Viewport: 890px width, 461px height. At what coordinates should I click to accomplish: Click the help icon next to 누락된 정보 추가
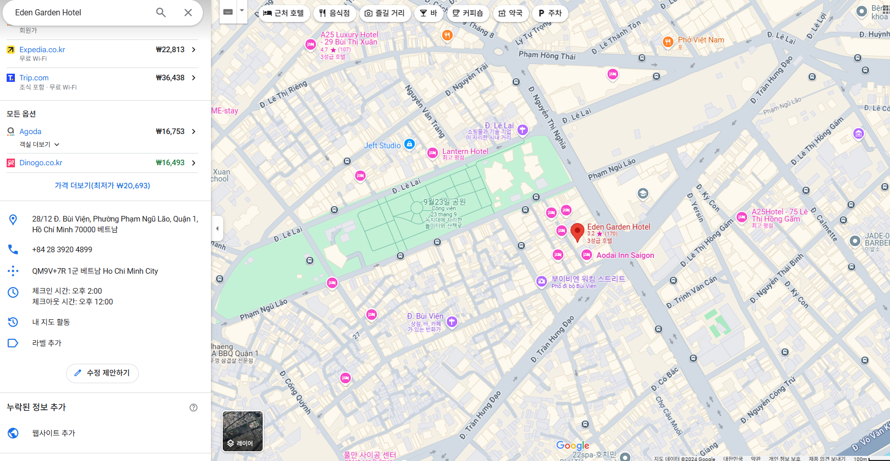pyautogui.click(x=194, y=407)
